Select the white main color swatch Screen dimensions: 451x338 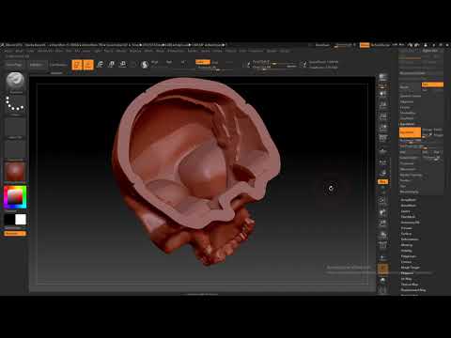[x=21, y=220]
